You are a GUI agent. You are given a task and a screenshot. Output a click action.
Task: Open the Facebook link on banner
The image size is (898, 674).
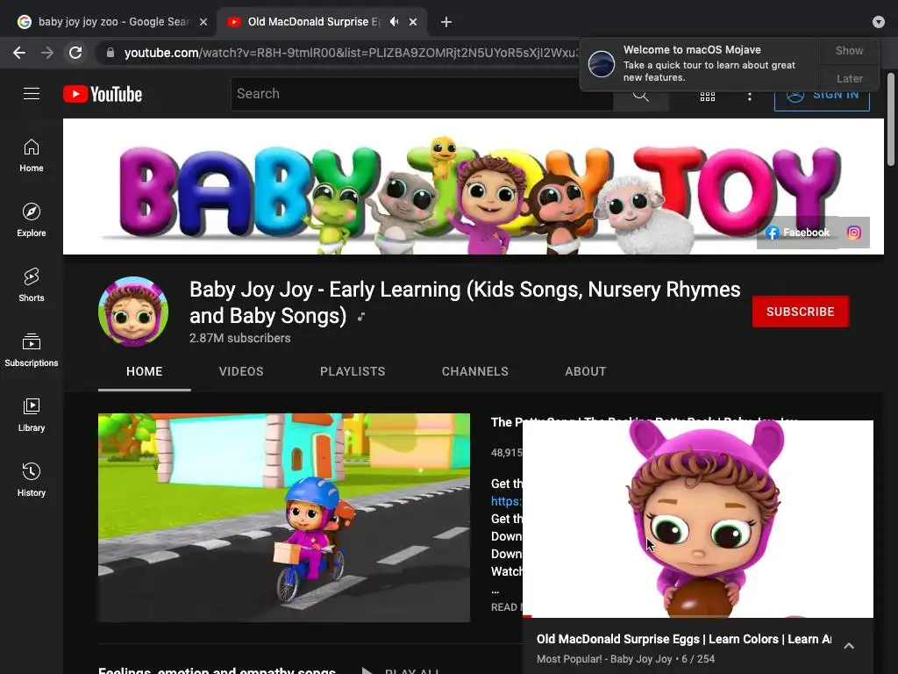(x=797, y=232)
